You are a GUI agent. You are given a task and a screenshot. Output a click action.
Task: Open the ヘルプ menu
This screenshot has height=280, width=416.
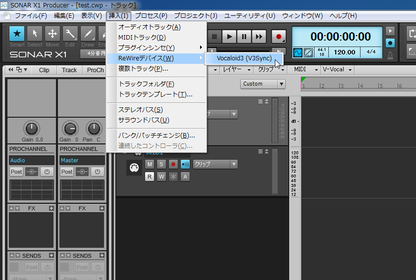[343, 16]
